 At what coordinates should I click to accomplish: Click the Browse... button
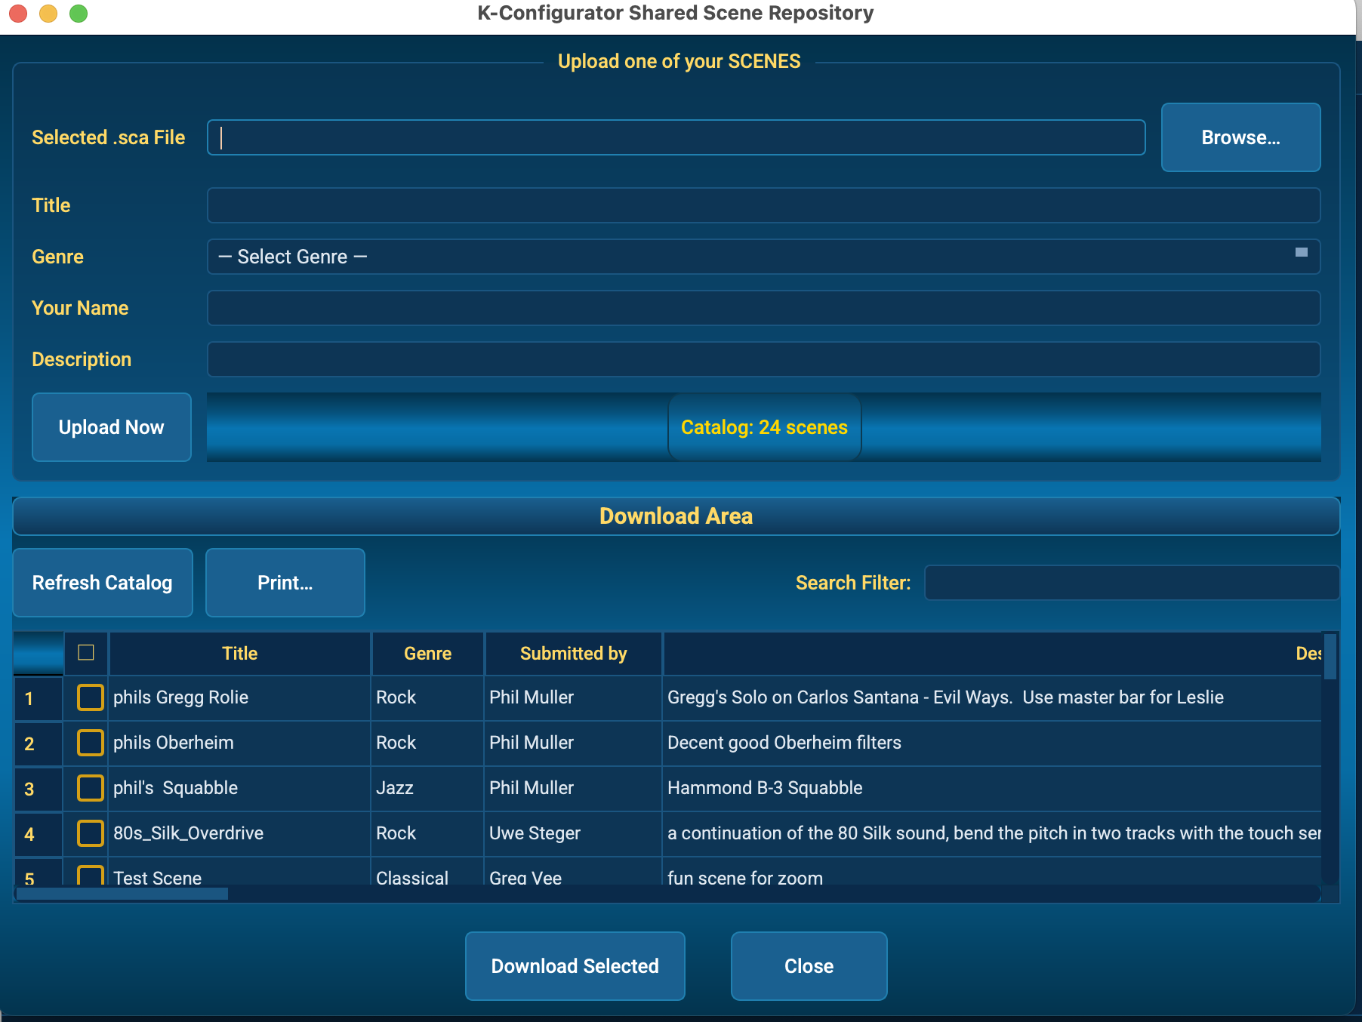point(1240,137)
